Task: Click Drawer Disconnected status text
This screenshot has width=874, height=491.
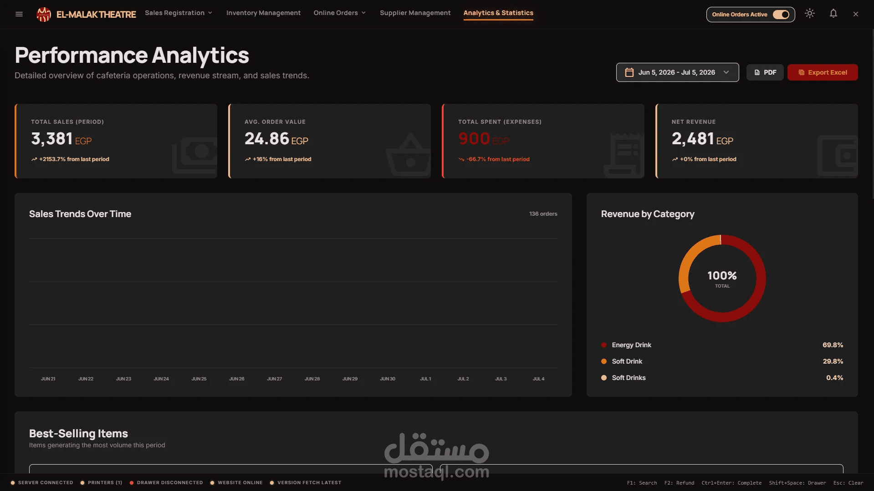Action: (x=170, y=483)
